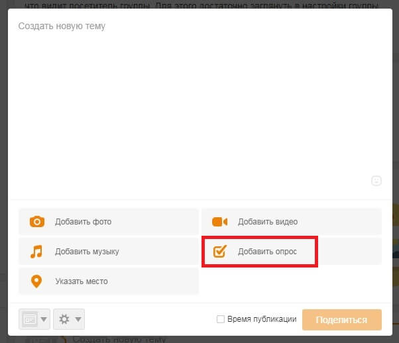Expand the arrow beside the gear icon

pyautogui.click(x=78, y=320)
